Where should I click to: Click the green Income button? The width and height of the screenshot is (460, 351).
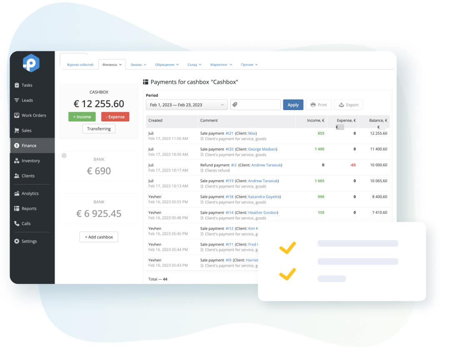point(82,117)
